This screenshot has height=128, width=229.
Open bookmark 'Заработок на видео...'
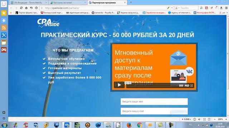point(154,13)
